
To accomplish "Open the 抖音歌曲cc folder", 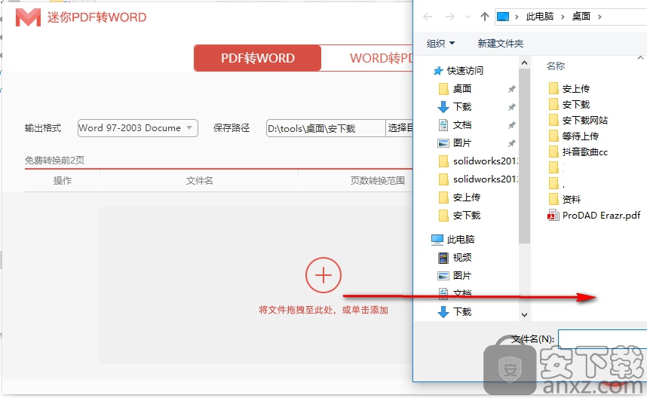I will (584, 152).
